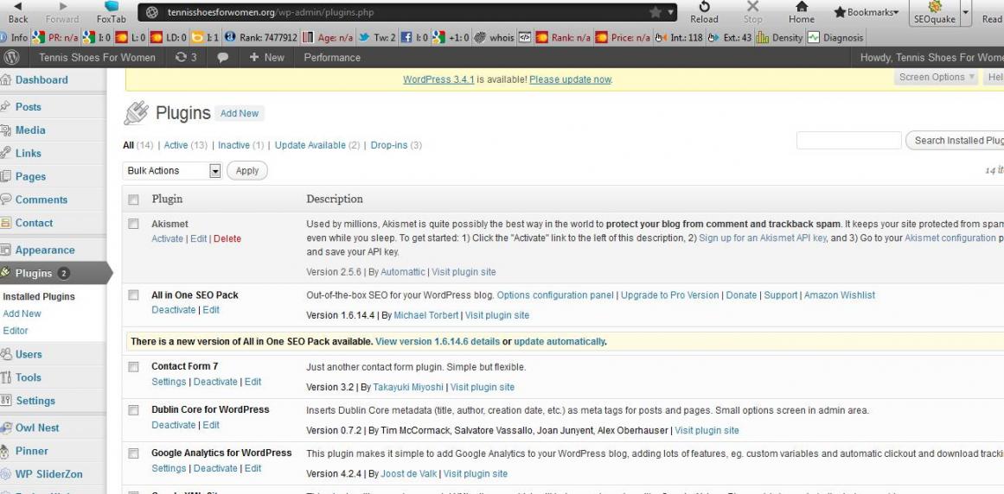Toggle the select-all plugins checkbox in header
1004x494 pixels.
pyautogui.click(x=133, y=200)
